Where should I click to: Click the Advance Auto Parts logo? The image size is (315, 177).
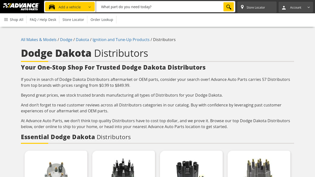pyautogui.click(x=21, y=7)
